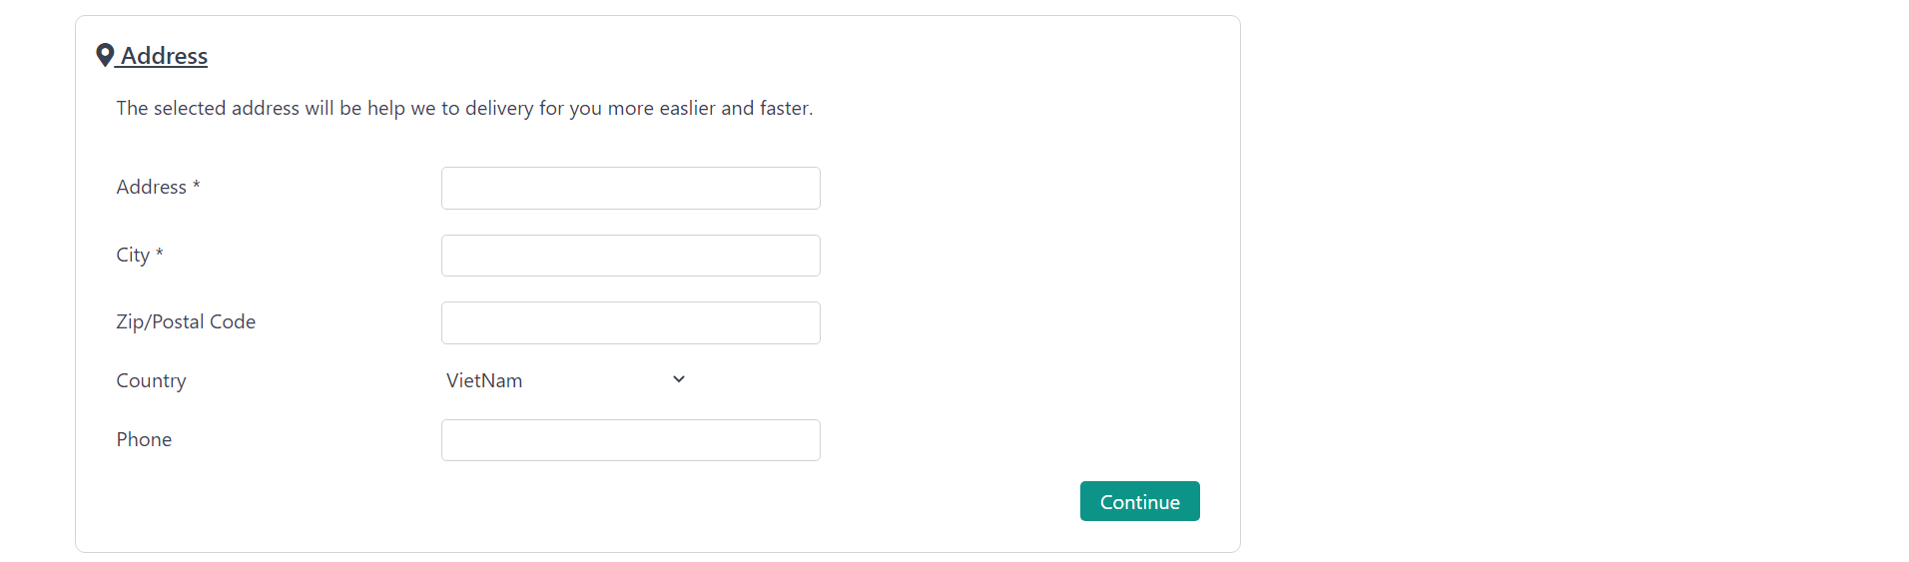The width and height of the screenshot is (1909, 562).
Task: Click the word "easlier" in the description
Action: click(688, 108)
